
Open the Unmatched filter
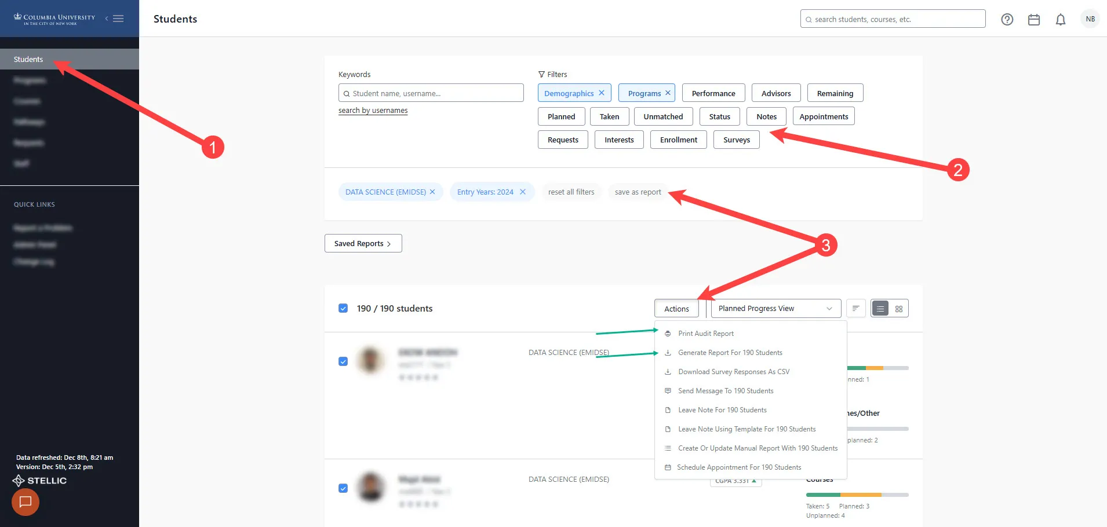click(x=663, y=116)
